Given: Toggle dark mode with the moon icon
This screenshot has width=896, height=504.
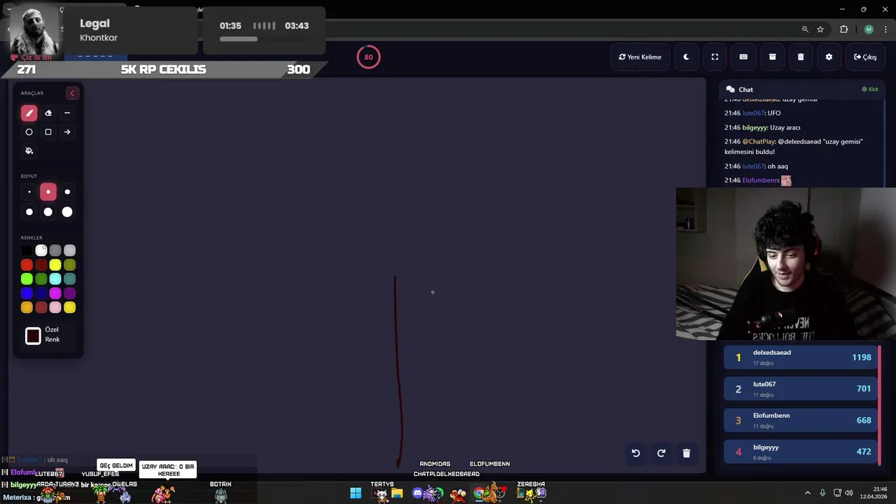Looking at the screenshot, I should (x=686, y=57).
